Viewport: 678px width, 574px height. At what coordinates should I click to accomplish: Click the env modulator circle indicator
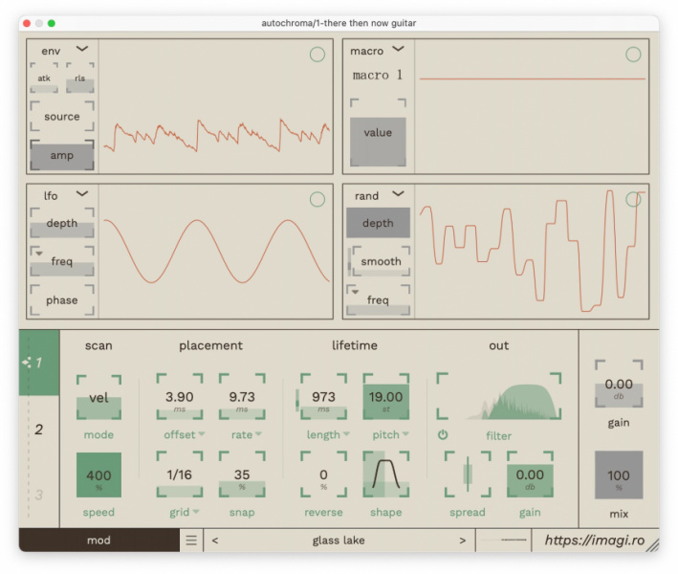(x=317, y=55)
